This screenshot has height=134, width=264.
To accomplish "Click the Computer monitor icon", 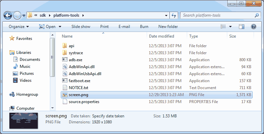I will [12, 108].
